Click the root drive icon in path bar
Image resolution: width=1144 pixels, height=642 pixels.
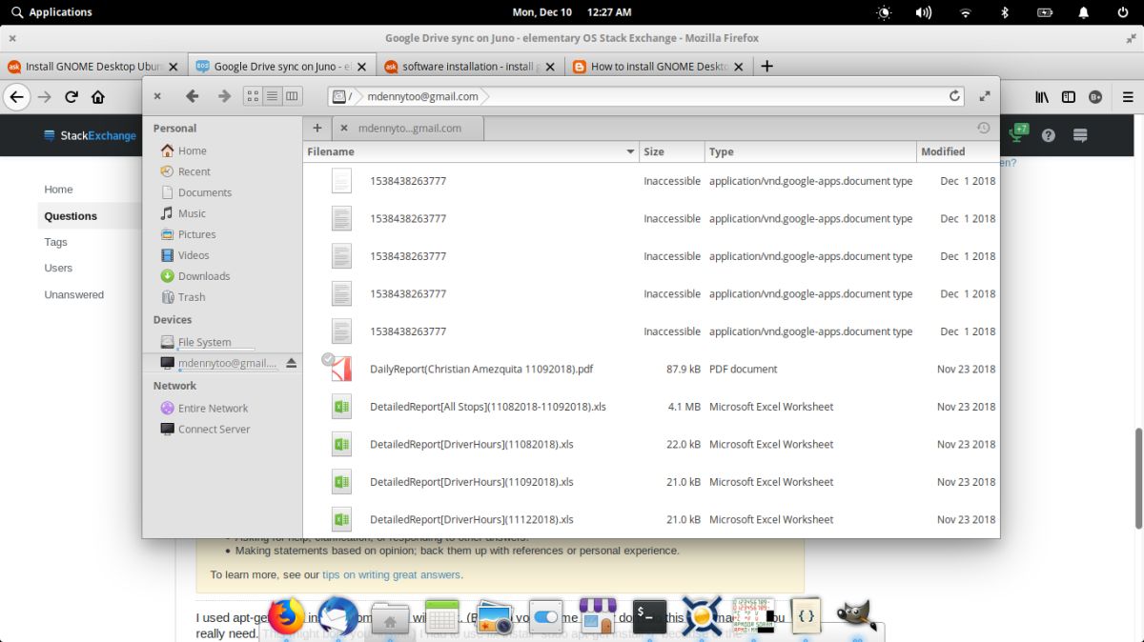340,96
